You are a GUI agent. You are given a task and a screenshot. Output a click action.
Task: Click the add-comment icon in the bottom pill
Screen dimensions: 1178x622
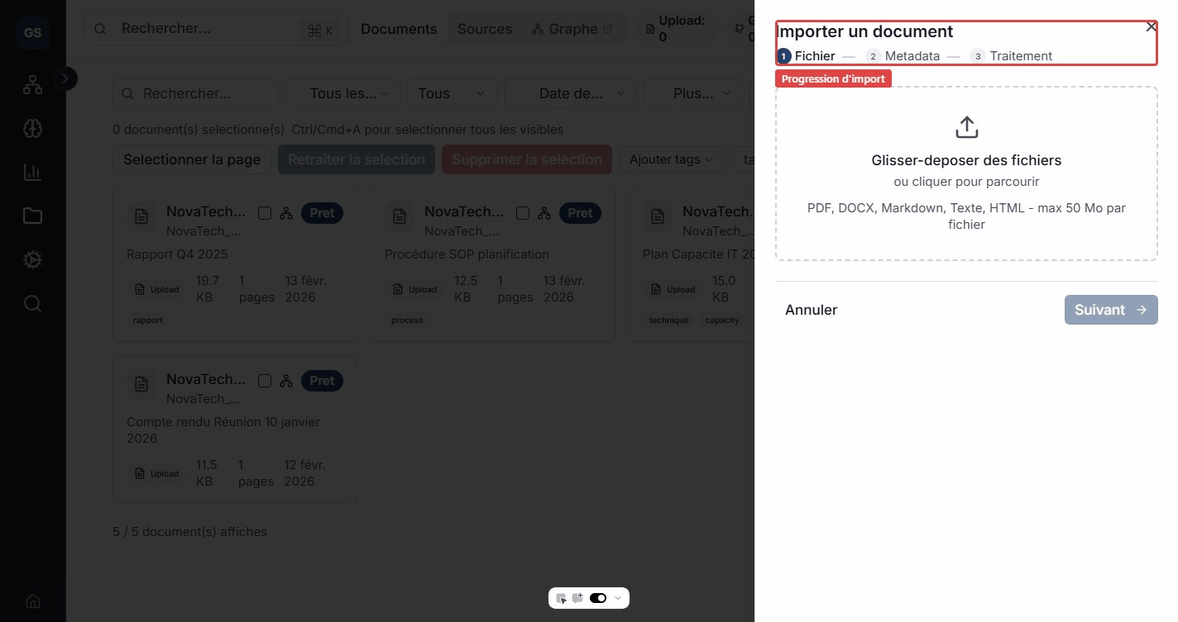(578, 598)
